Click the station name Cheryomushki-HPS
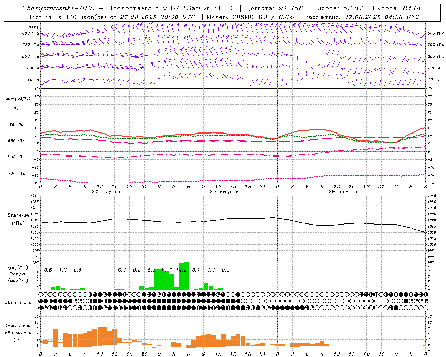The height and width of the screenshot is (357, 446). (x=59, y=8)
